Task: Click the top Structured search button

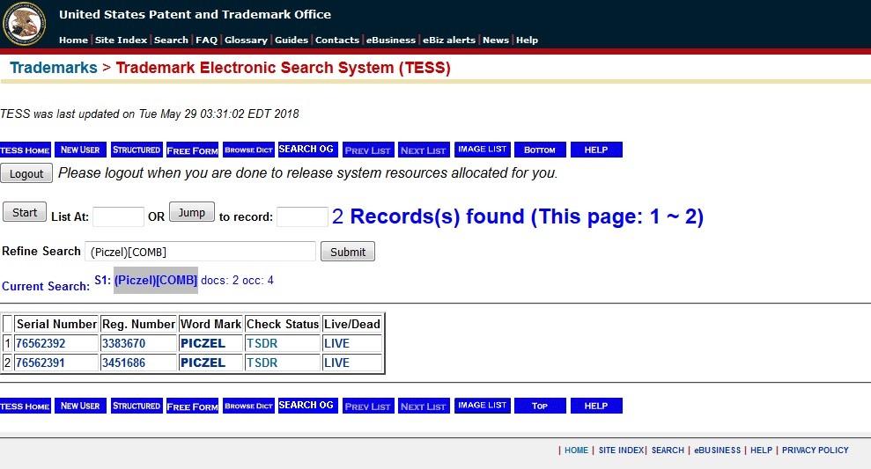Action: click(x=137, y=150)
